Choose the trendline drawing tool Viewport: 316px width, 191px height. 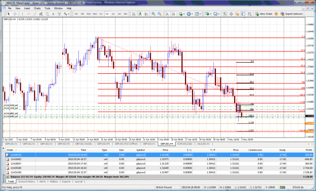pos(35,14)
